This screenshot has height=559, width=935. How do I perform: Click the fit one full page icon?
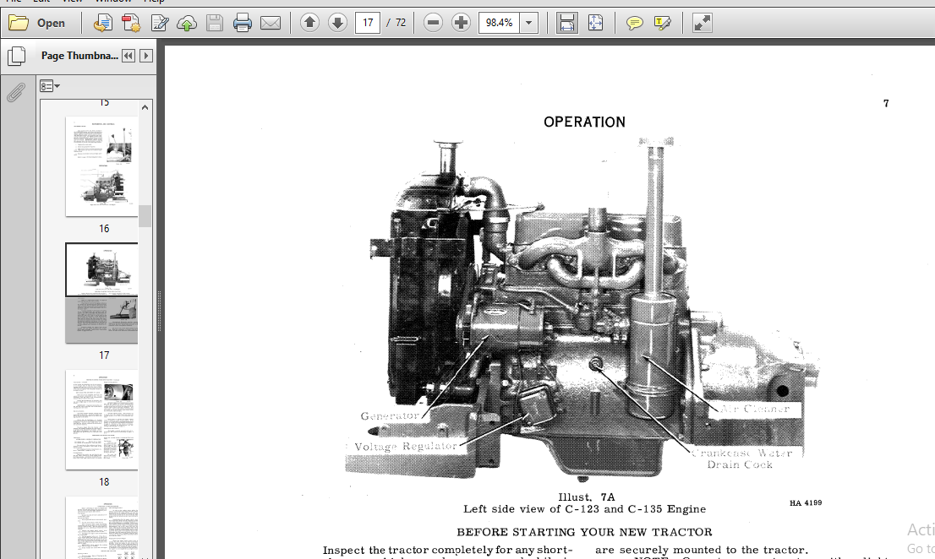click(595, 23)
